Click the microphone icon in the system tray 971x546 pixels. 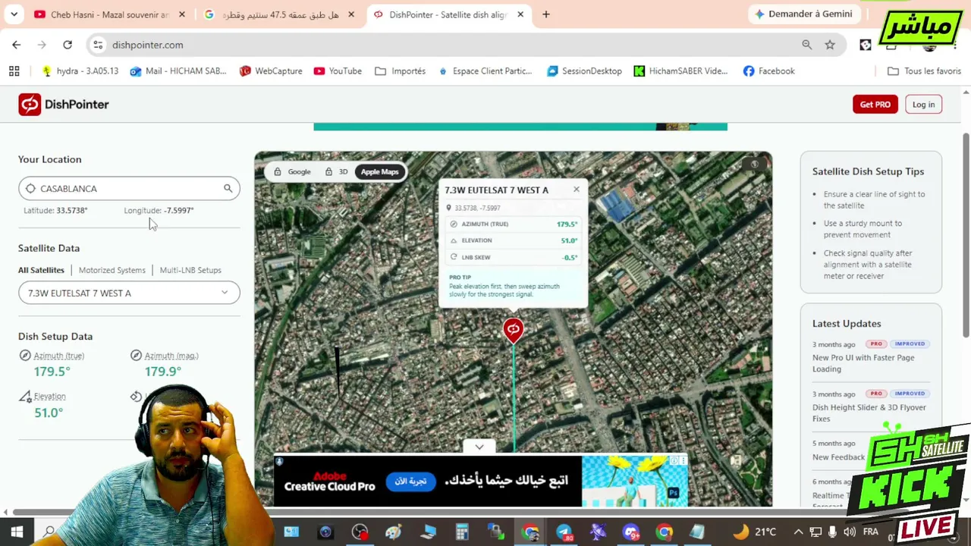[x=832, y=532]
